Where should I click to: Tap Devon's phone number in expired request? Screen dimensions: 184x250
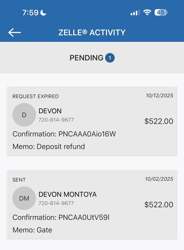click(x=56, y=120)
